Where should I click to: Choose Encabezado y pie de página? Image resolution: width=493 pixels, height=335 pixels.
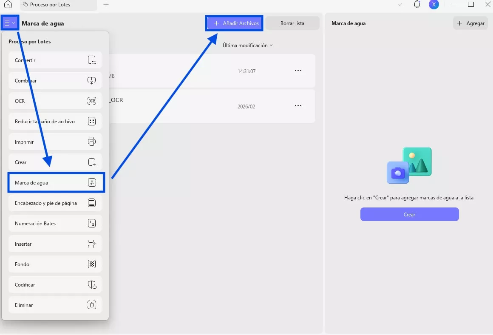(55, 203)
